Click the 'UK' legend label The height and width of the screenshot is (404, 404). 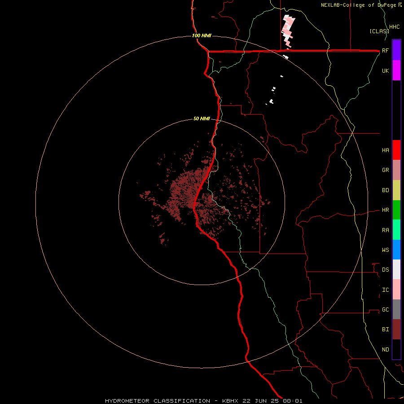[385, 70]
